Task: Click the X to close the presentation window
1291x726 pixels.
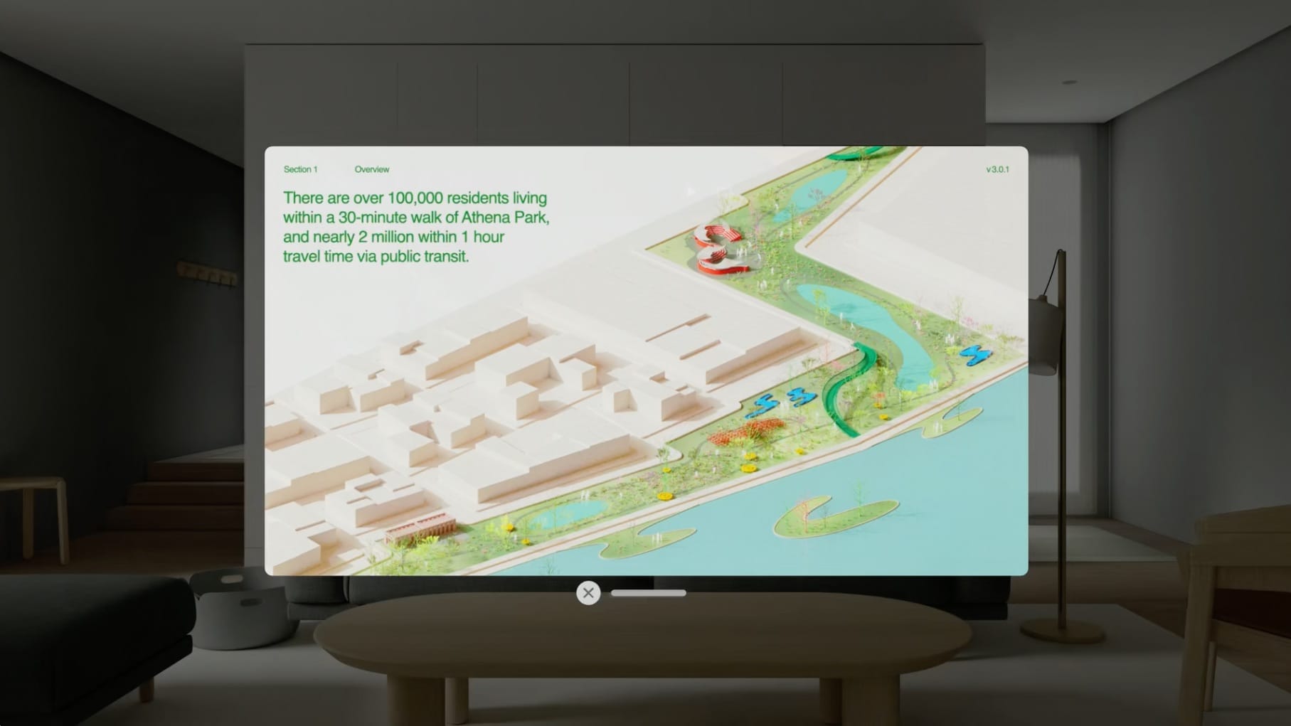Action: click(588, 593)
